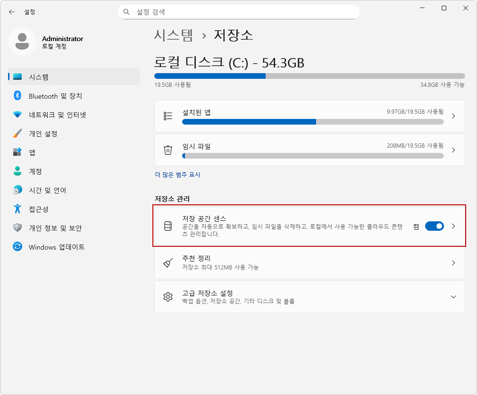Click the 개인 정보 및 보안 shield icon

[17, 227]
